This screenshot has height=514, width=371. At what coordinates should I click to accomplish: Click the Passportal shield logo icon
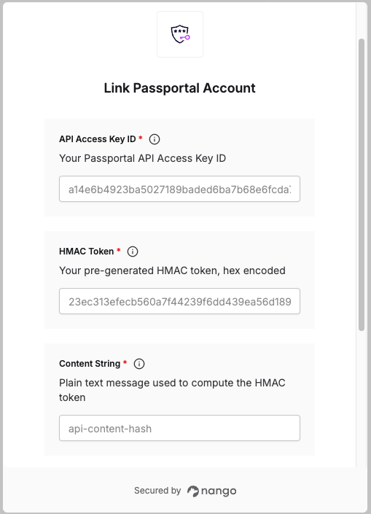pyautogui.click(x=180, y=34)
